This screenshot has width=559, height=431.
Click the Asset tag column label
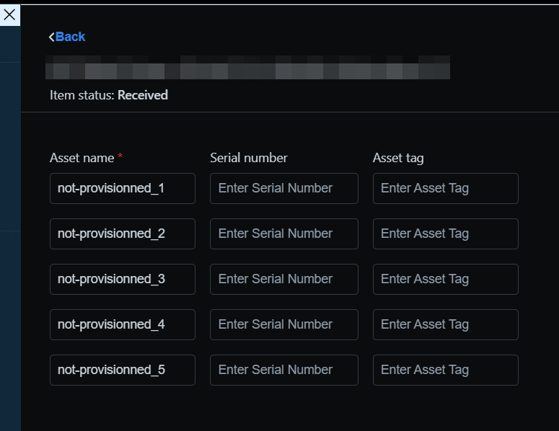(x=397, y=158)
